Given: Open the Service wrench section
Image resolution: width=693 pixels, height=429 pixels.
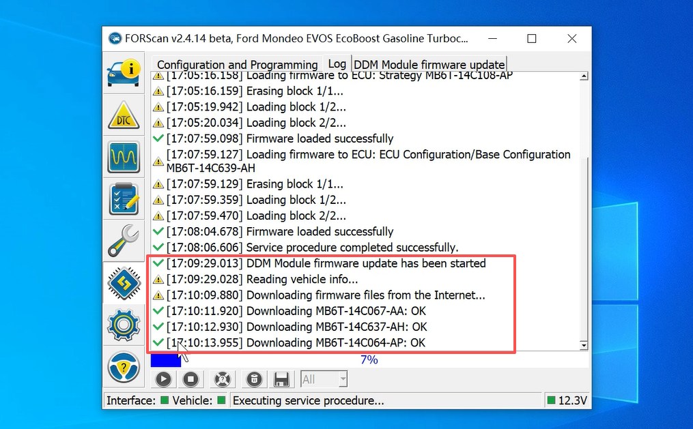Looking at the screenshot, I should (124, 241).
